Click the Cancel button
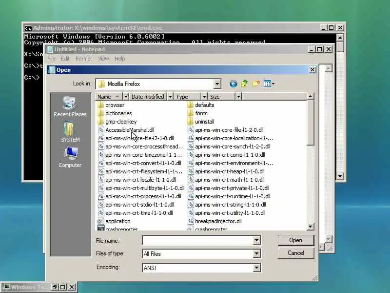Viewport: 390px width, 293px height. point(296,253)
